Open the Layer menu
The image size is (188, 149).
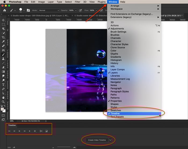tap(51, 2)
